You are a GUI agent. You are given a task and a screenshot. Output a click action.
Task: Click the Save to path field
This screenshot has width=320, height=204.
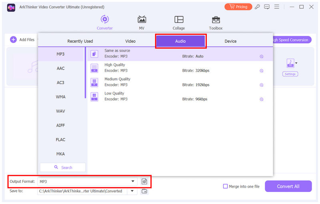click(x=82, y=191)
